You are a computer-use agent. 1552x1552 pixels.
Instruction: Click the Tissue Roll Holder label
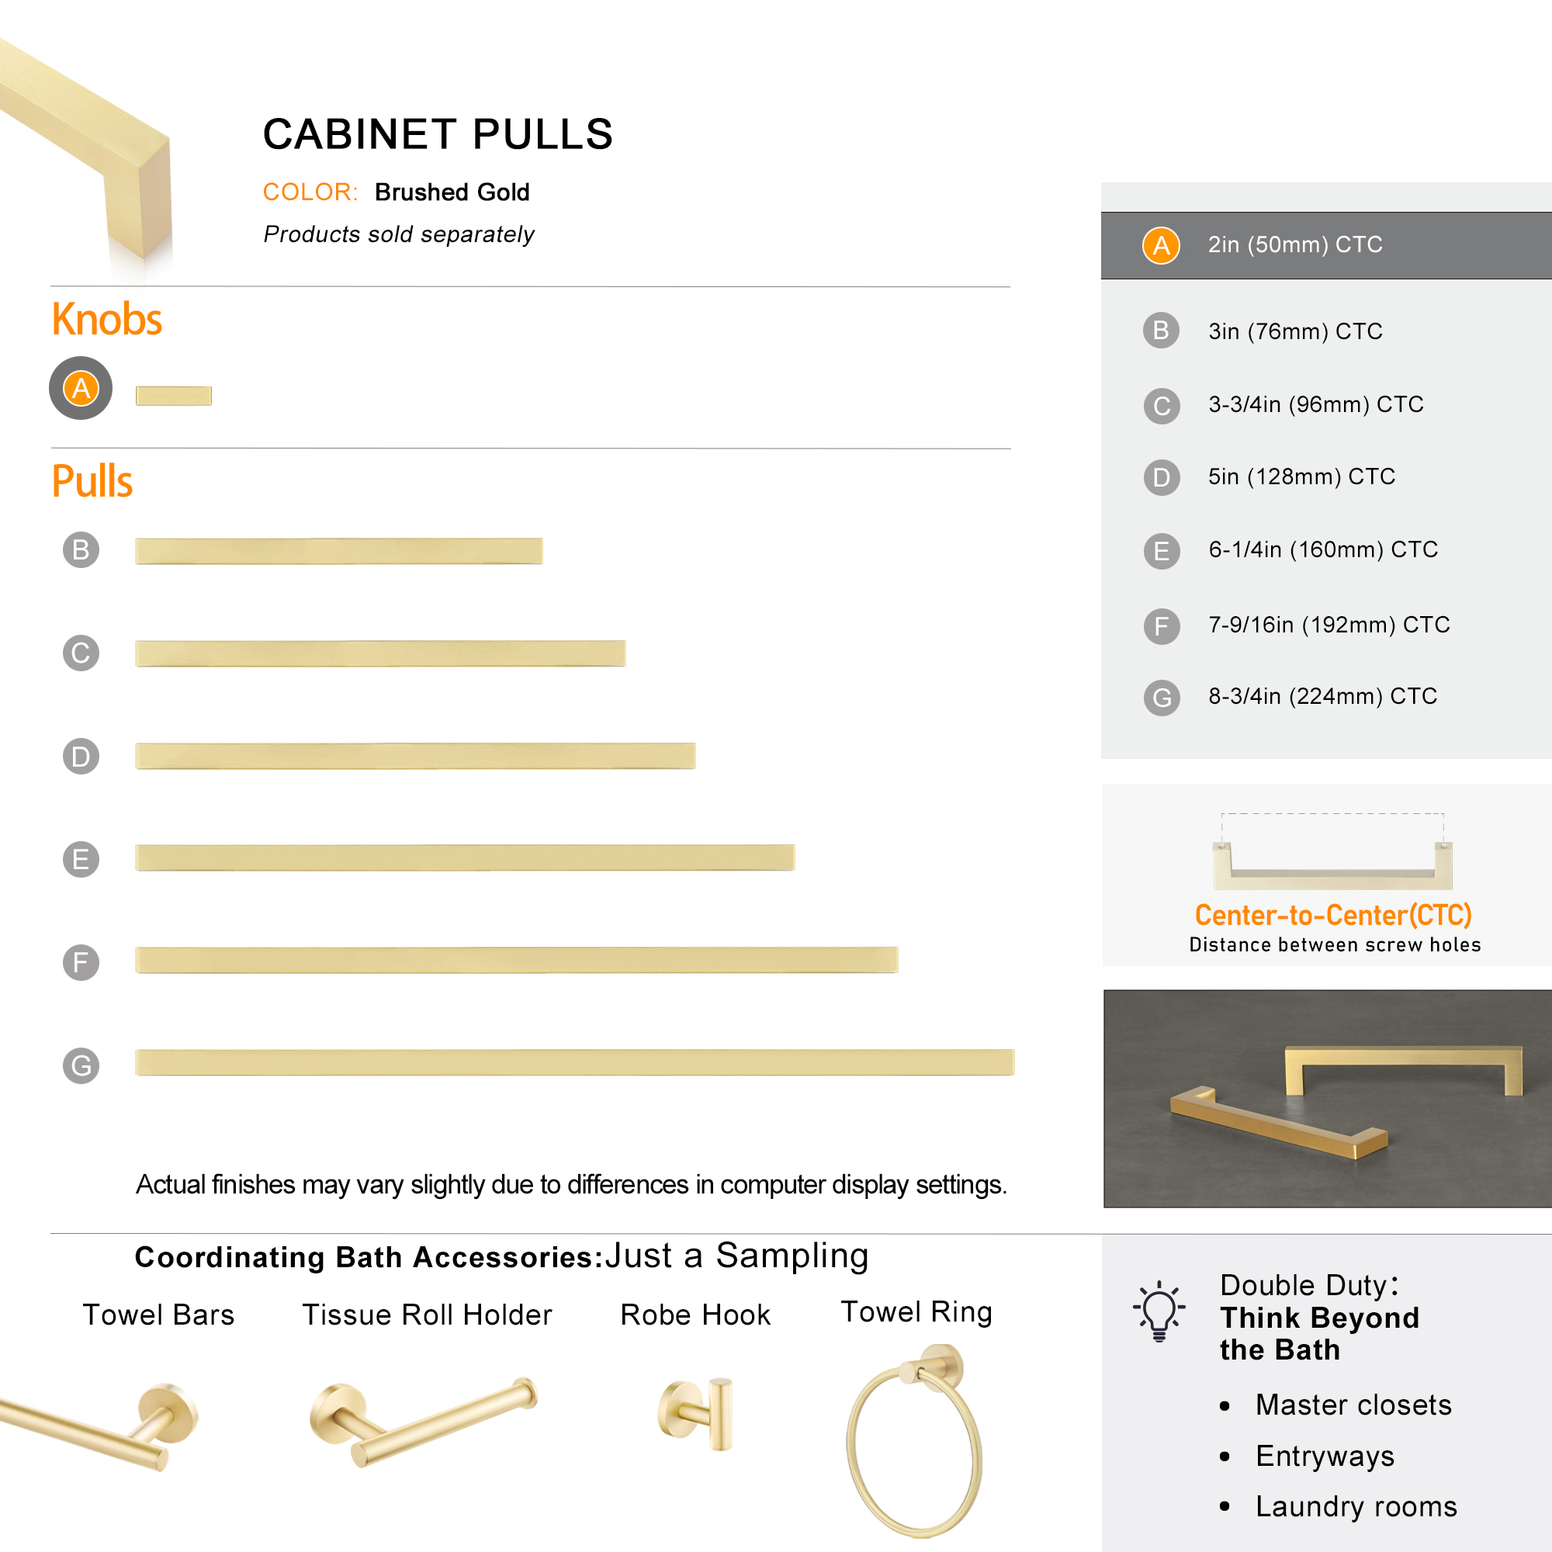click(x=428, y=1315)
